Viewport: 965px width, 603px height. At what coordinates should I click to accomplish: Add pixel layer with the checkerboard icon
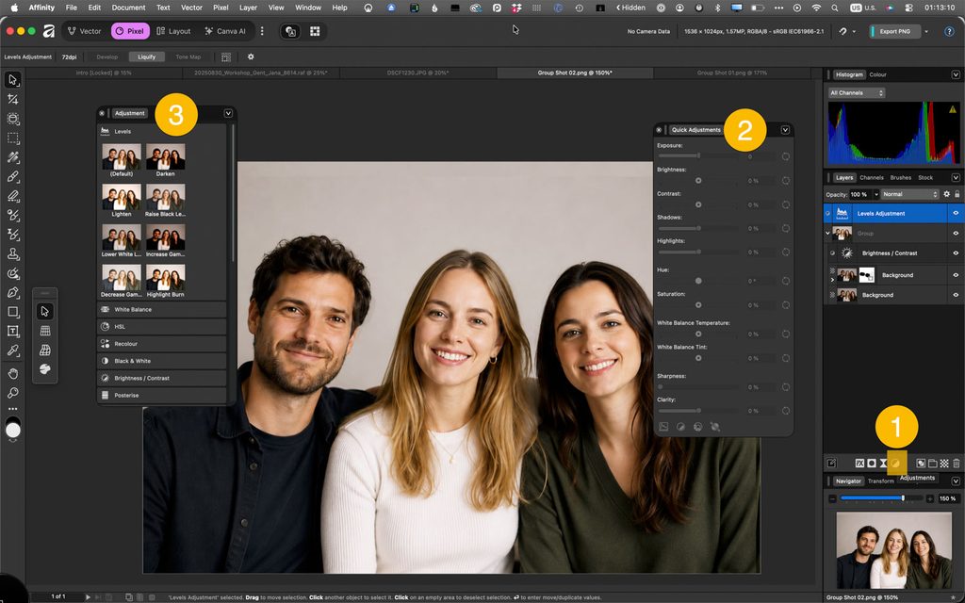tap(944, 464)
